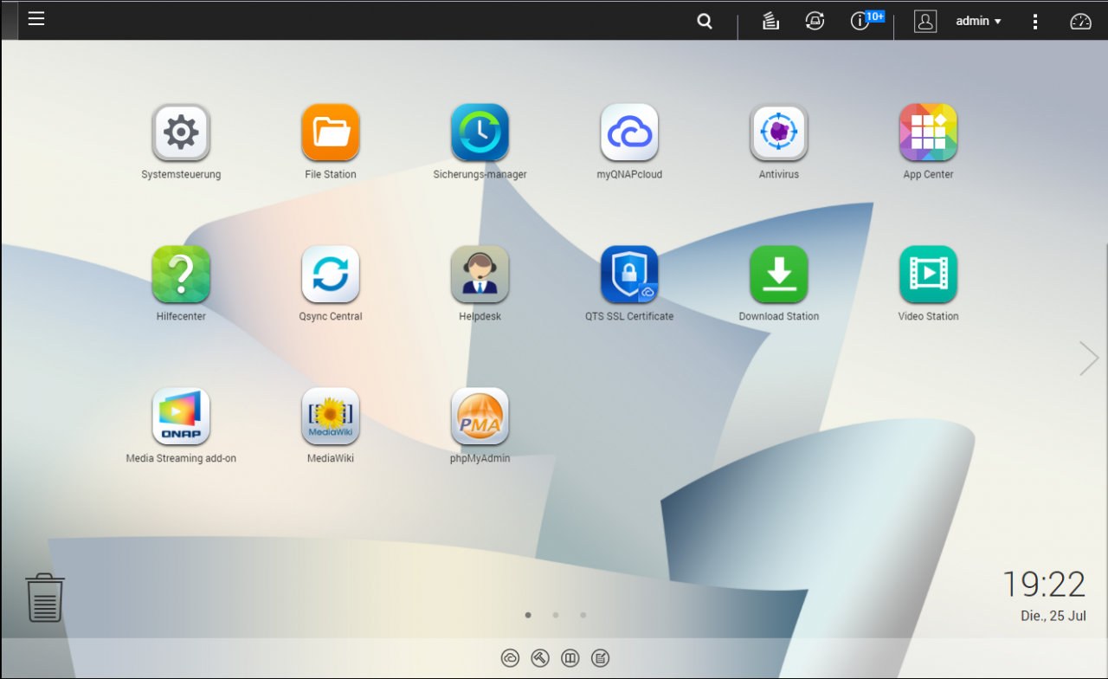Screen dimensions: 1108x679
Task: Open the App Center
Action: [928, 133]
